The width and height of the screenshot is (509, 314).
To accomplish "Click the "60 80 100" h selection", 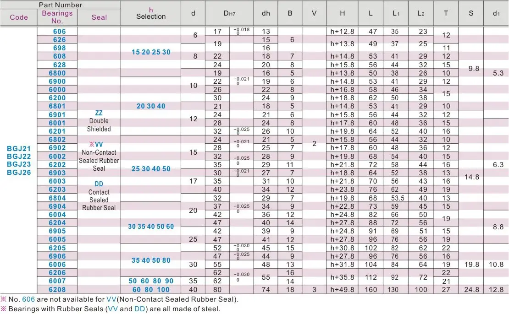I will coord(151,290).
